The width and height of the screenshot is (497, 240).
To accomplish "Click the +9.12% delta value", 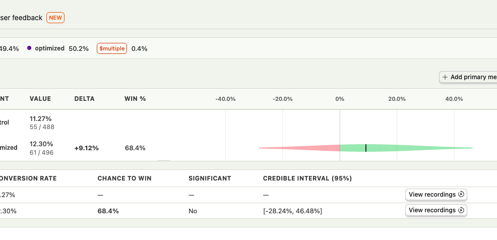I will click(86, 148).
